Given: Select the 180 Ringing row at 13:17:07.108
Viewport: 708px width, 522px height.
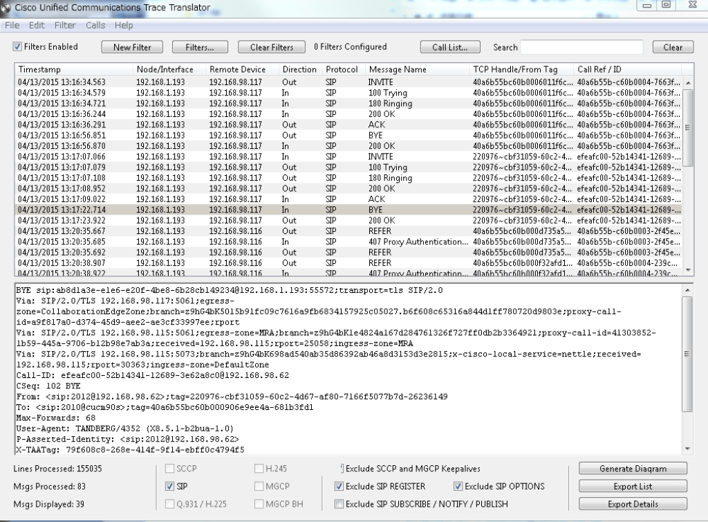Looking at the screenshot, I should (348, 178).
